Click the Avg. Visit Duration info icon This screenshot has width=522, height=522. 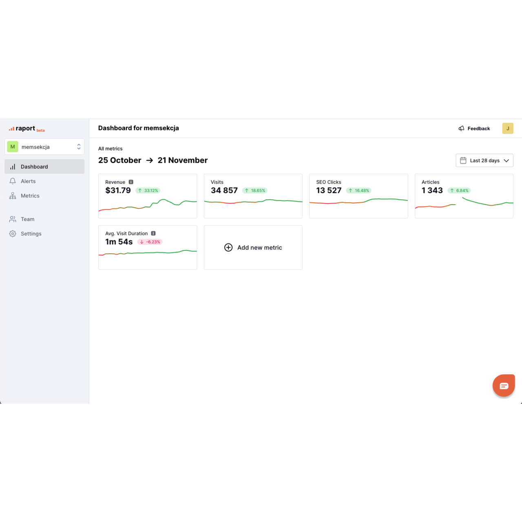pos(153,233)
